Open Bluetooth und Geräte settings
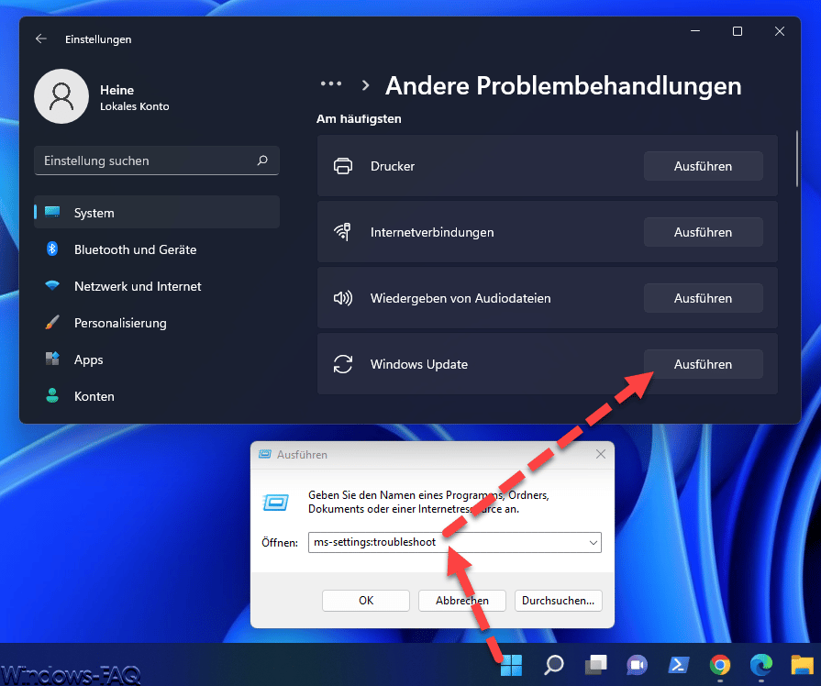Viewport: 821px width, 686px height. [157, 249]
